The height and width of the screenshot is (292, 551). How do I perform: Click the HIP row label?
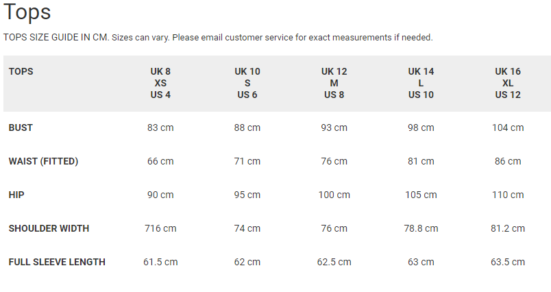pyautogui.click(x=16, y=195)
